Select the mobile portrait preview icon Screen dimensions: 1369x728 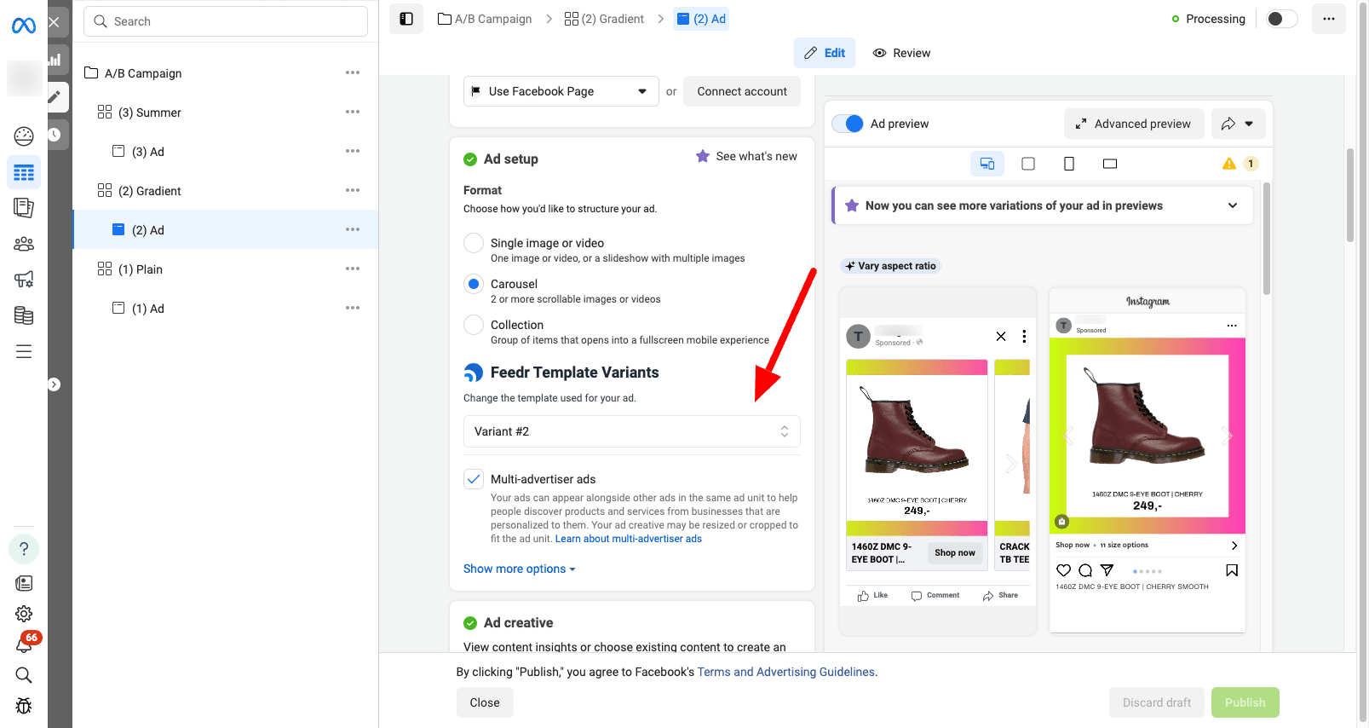[x=1069, y=164]
